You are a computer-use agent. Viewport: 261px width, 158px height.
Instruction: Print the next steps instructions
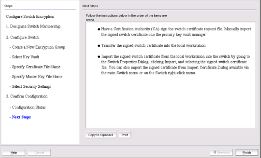point(125,135)
